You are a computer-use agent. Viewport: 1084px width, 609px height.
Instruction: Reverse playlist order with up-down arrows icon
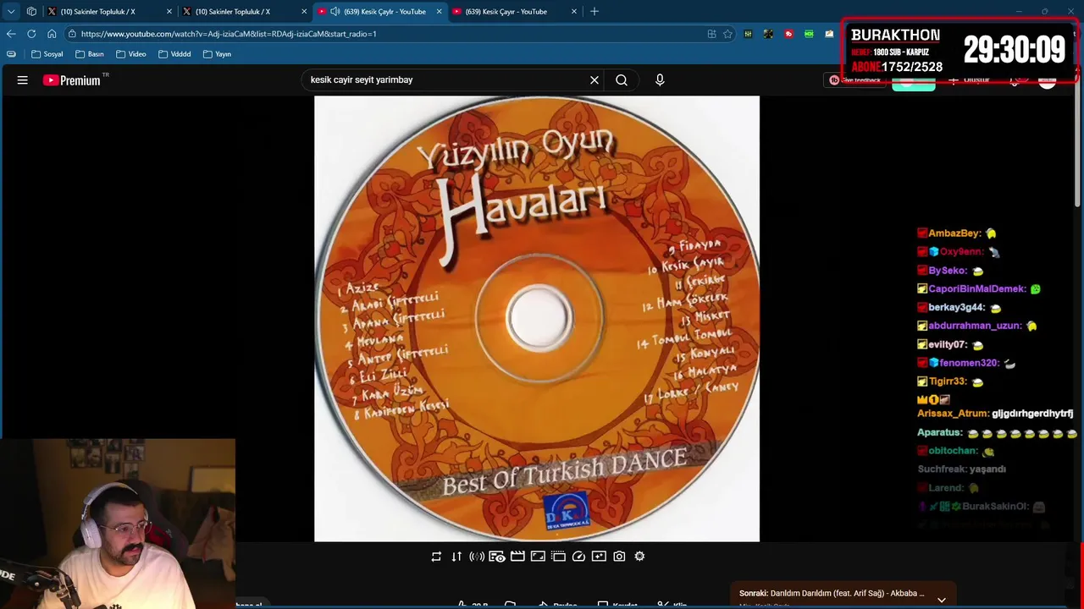click(x=456, y=557)
